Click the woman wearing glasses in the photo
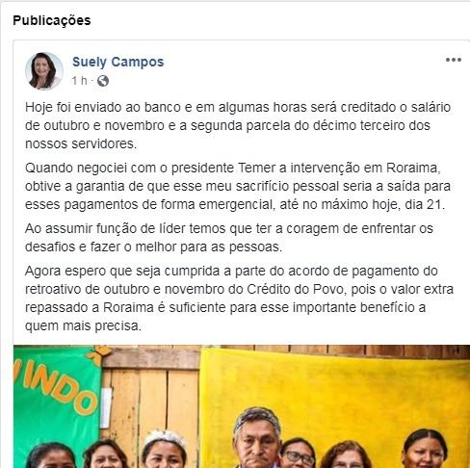This screenshot has width=470, height=468. pos(298,454)
